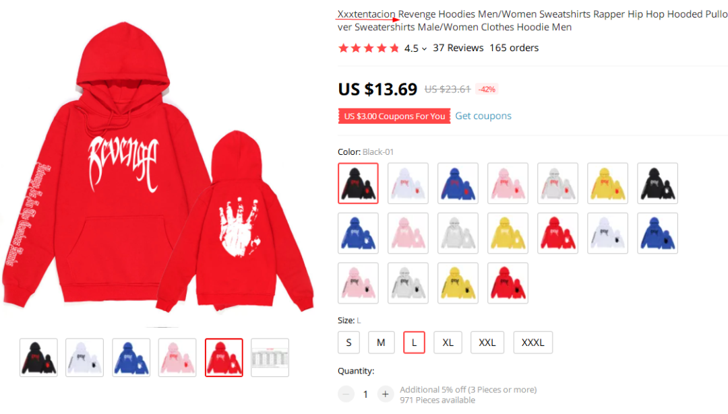The image size is (728, 414).
Task: Expand the 4.5 rating dropdown chevron
Action: coord(425,48)
